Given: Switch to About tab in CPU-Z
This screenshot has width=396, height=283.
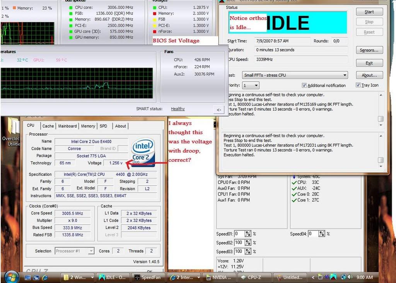Looking at the screenshot, I should click(x=121, y=126).
